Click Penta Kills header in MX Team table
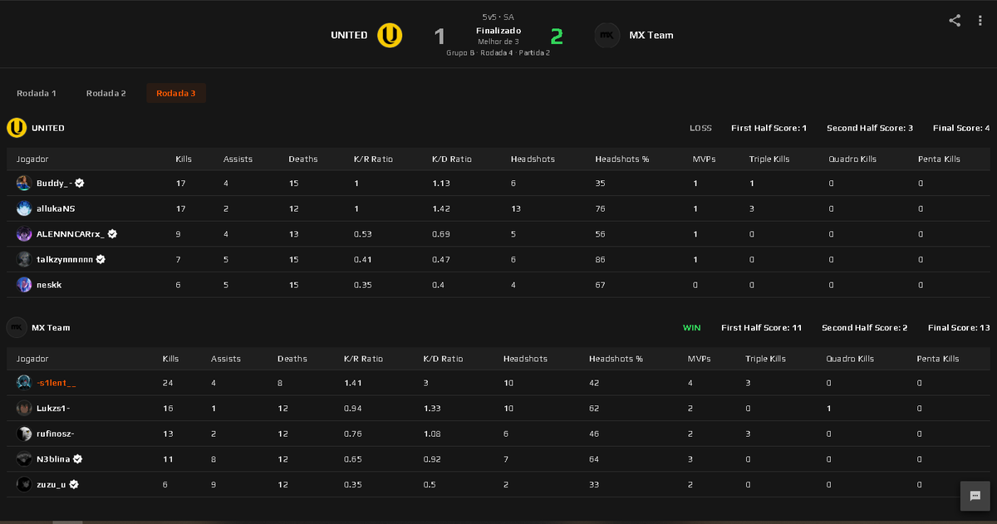The height and width of the screenshot is (524, 997). (x=938, y=359)
